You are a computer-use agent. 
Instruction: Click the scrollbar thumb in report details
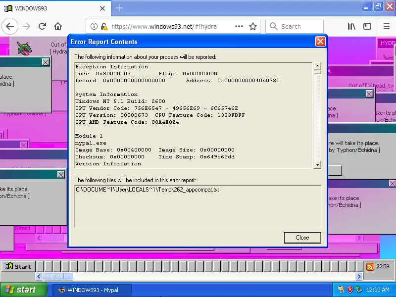[x=317, y=72]
